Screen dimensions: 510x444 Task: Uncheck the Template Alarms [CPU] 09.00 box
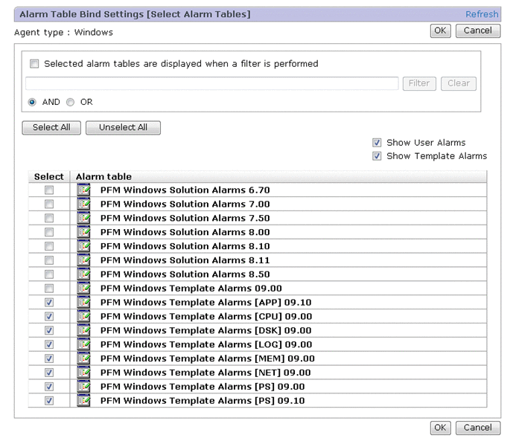coord(49,316)
